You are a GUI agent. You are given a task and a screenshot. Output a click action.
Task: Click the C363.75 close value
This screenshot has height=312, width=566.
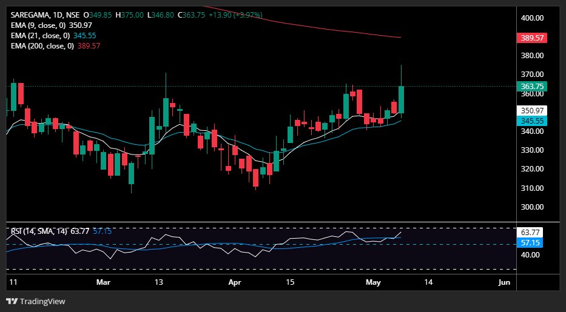click(x=191, y=15)
